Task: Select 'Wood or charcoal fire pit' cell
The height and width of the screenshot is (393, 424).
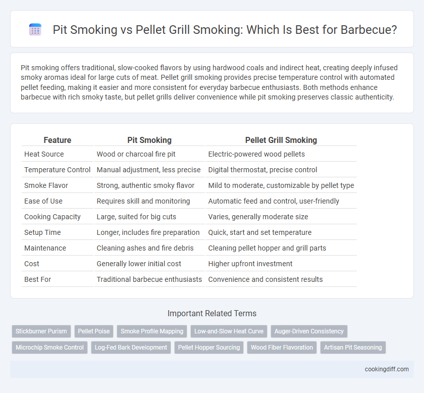Action: (x=149, y=154)
